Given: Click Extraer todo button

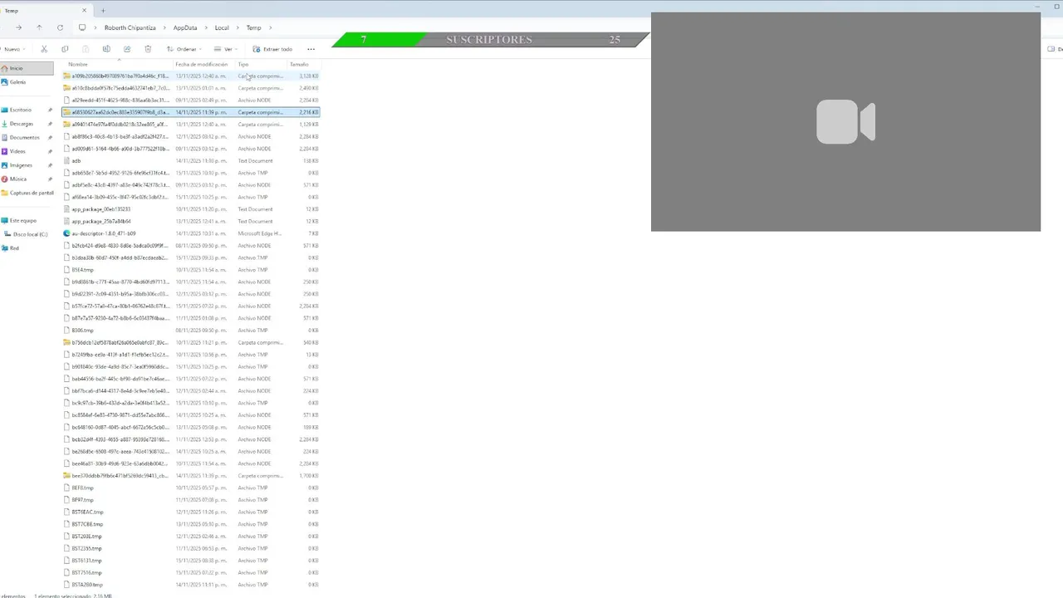Looking at the screenshot, I should coord(272,49).
